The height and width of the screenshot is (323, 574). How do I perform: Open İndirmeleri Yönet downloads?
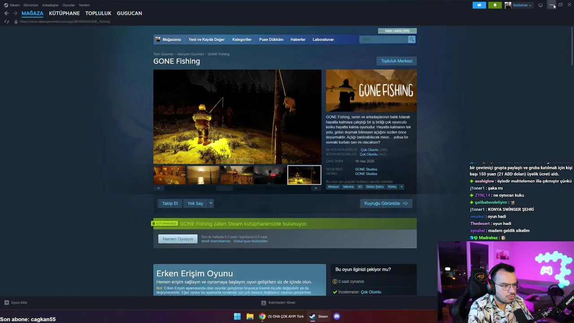pyautogui.click(x=278, y=303)
